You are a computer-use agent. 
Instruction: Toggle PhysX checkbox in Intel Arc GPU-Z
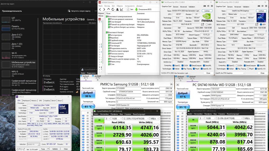tap(248, 69)
